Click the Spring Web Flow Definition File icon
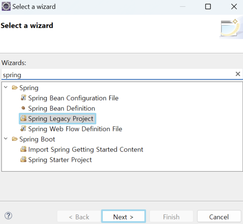The width and height of the screenshot is (243, 224). click(23, 129)
